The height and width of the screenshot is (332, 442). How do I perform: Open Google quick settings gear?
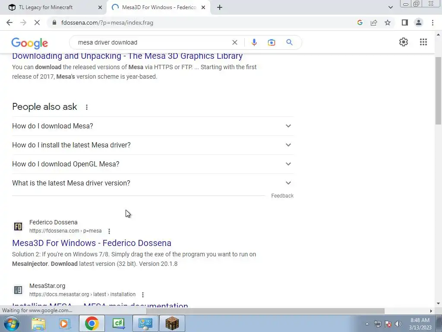tap(404, 42)
